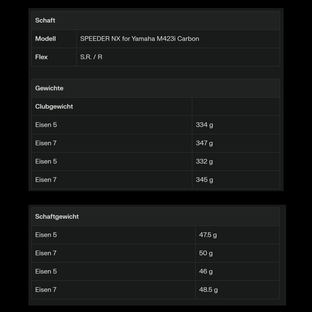The height and width of the screenshot is (312, 312).
Task: Click the 50 g shaft weight value
Action: (x=206, y=253)
